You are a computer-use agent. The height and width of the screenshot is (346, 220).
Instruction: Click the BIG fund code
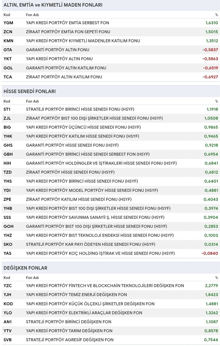[x=7, y=127]
